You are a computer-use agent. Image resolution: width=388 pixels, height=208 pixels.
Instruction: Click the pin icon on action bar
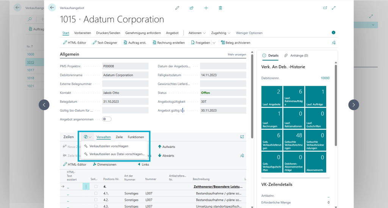[333, 43]
